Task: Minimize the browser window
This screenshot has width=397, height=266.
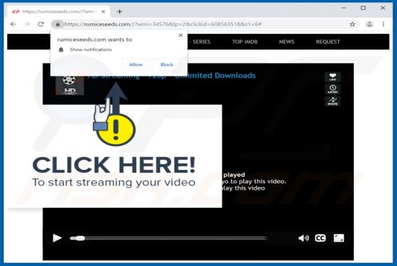Action: point(344,8)
